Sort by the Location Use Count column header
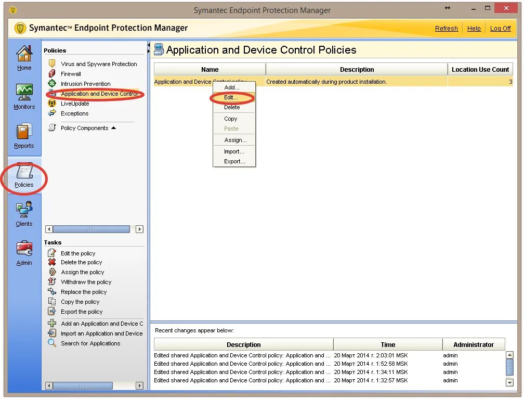524x399 pixels. [480, 70]
